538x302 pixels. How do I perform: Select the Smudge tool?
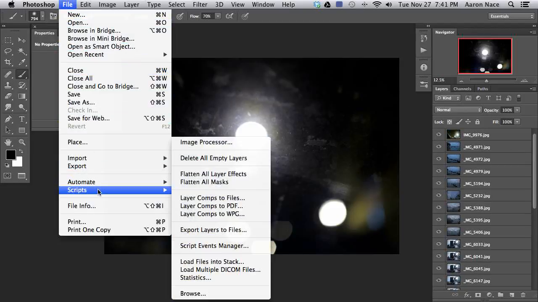8,108
